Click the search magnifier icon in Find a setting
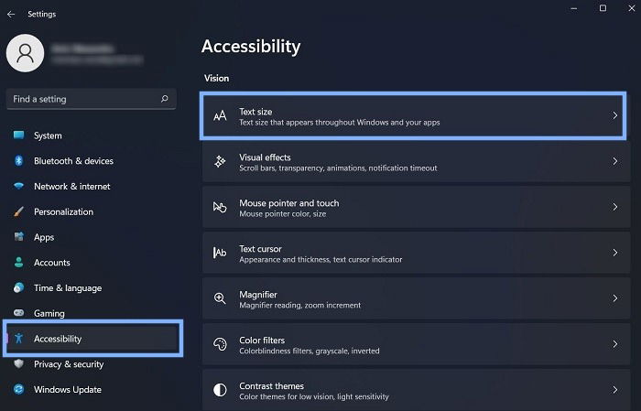Screen dimensions: 641x411 (x=164, y=99)
